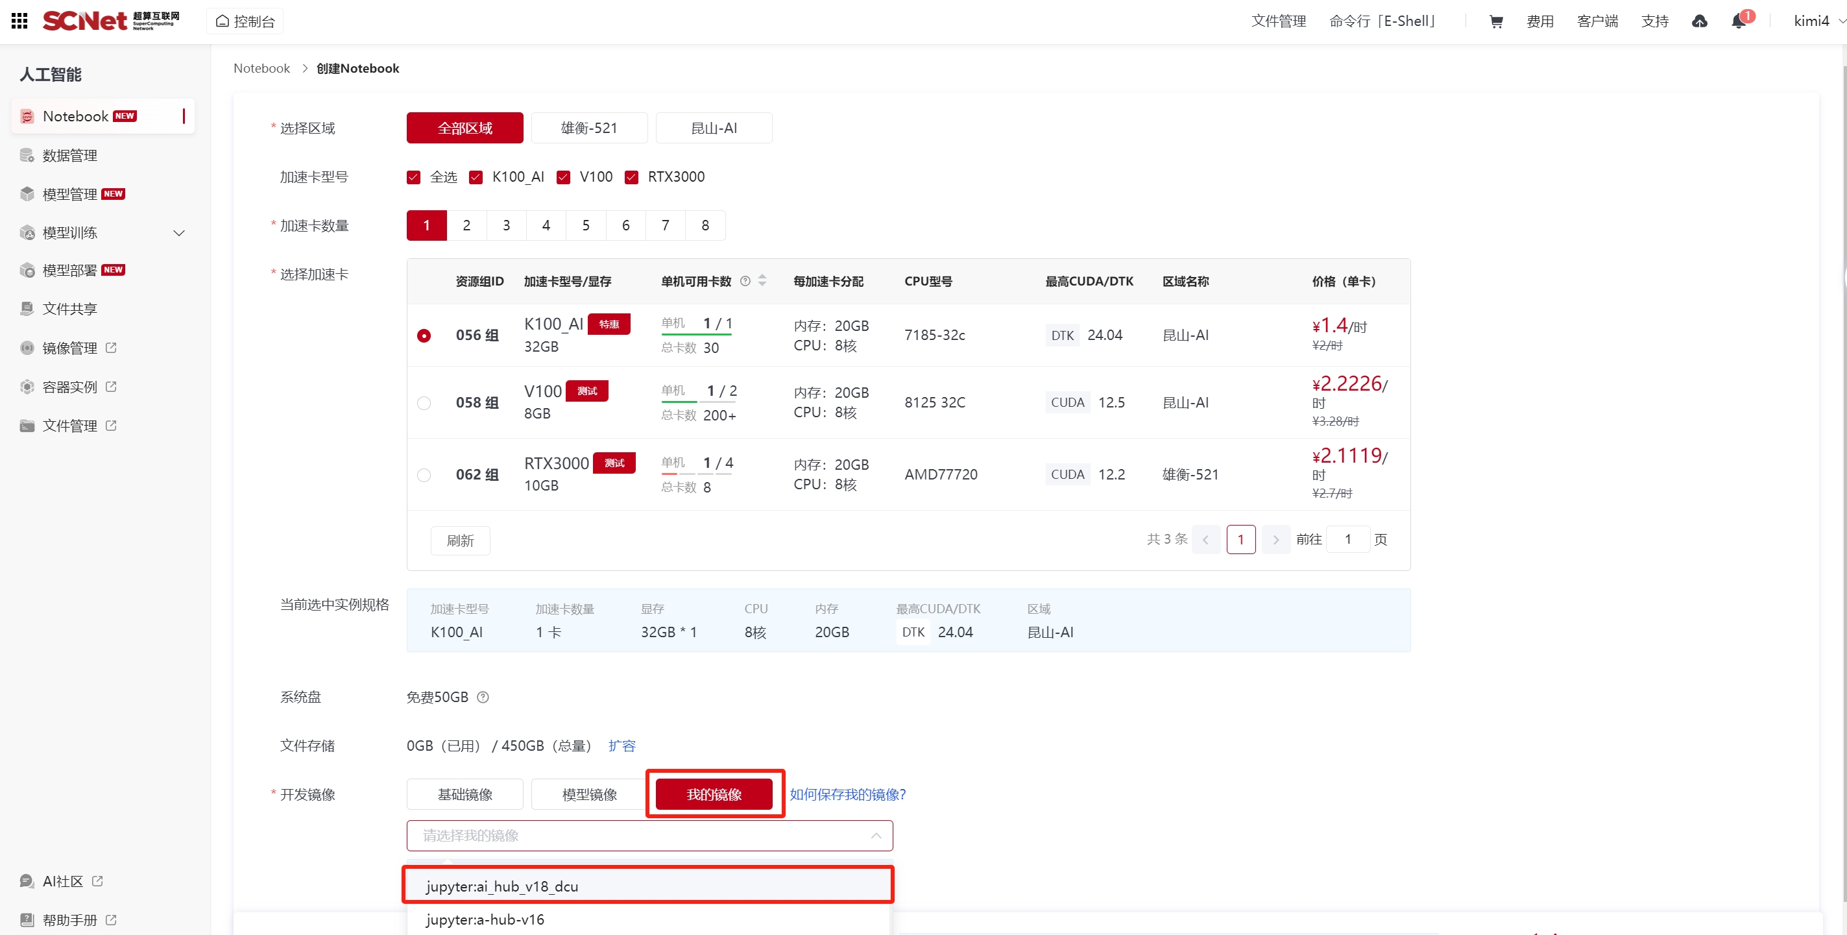
Task: Toggle the 全选 checkbox
Action: click(x=414, y=177)
